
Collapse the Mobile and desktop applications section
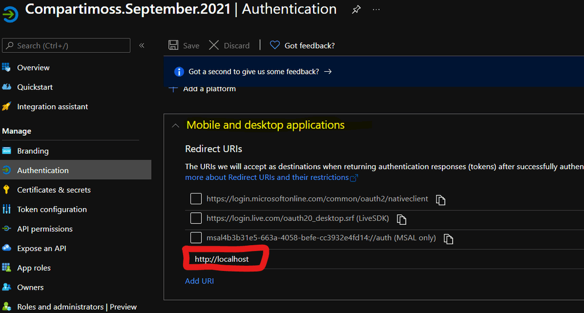(176, 126)
